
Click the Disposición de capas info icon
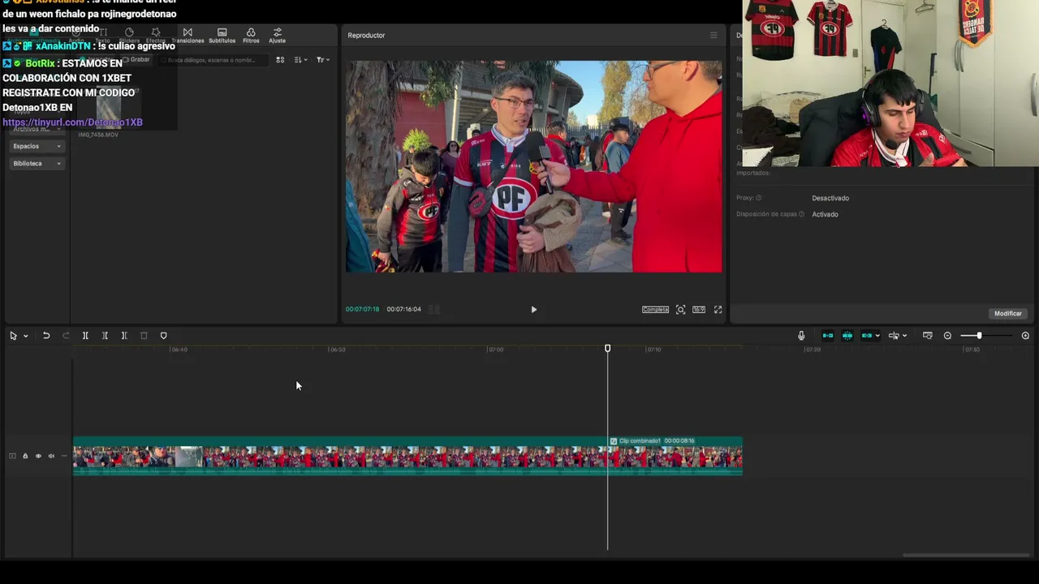[801, 214]
